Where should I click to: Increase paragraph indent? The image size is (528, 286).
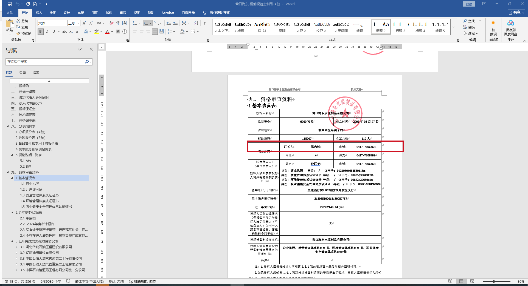point(175,23)
